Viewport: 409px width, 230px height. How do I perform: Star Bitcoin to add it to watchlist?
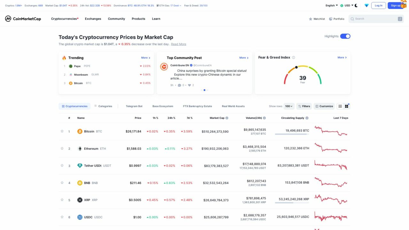(62, 131)
